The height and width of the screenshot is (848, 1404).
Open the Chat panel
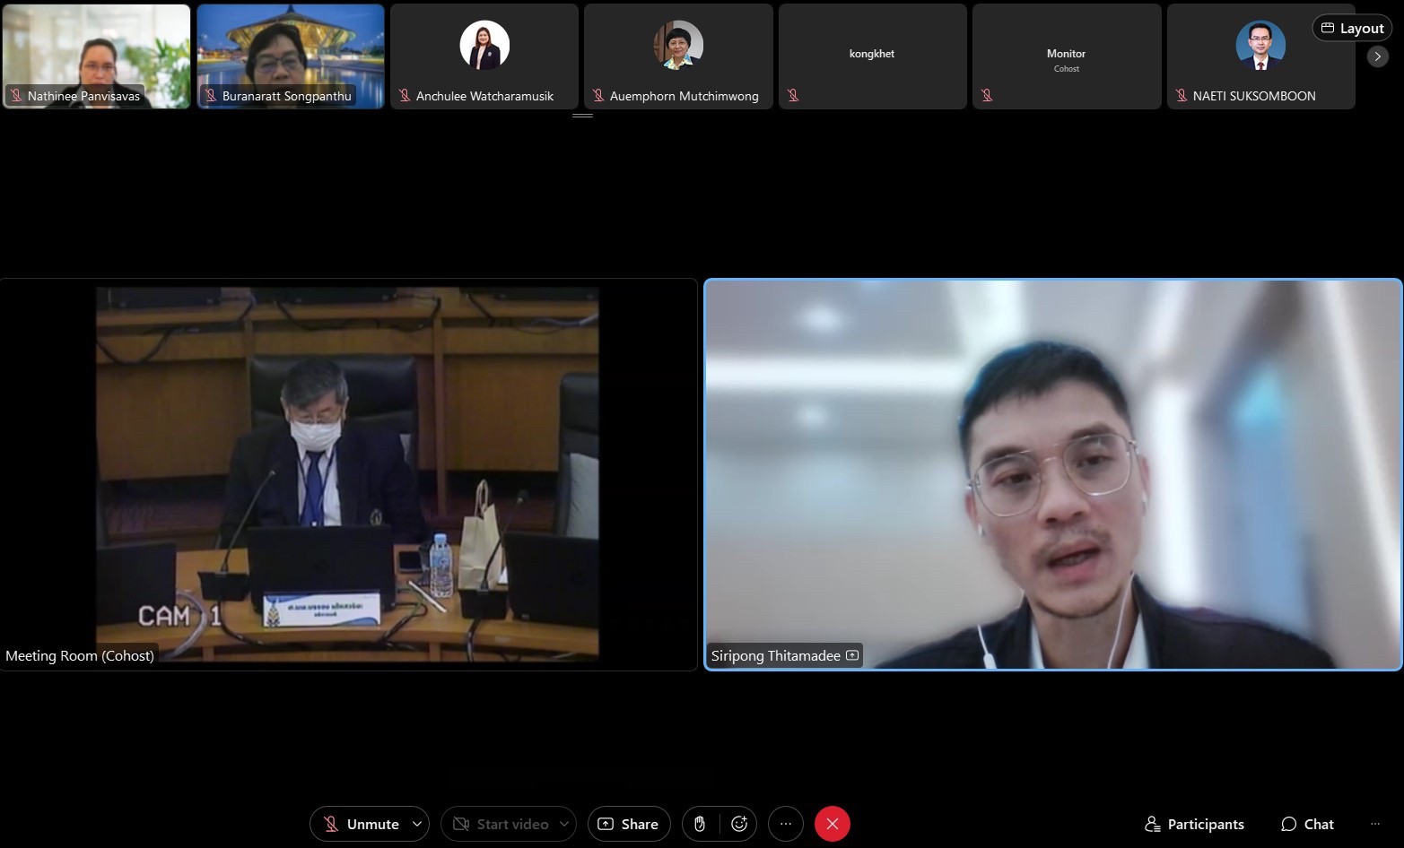[x=1307, y=824]
